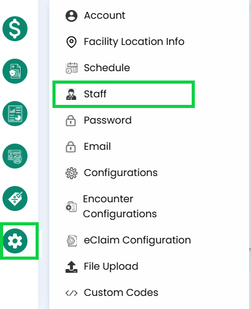Open the billing dollar sign icon
Image resolution: width=251 pixels, height=309 pixels.
[15, 29]
